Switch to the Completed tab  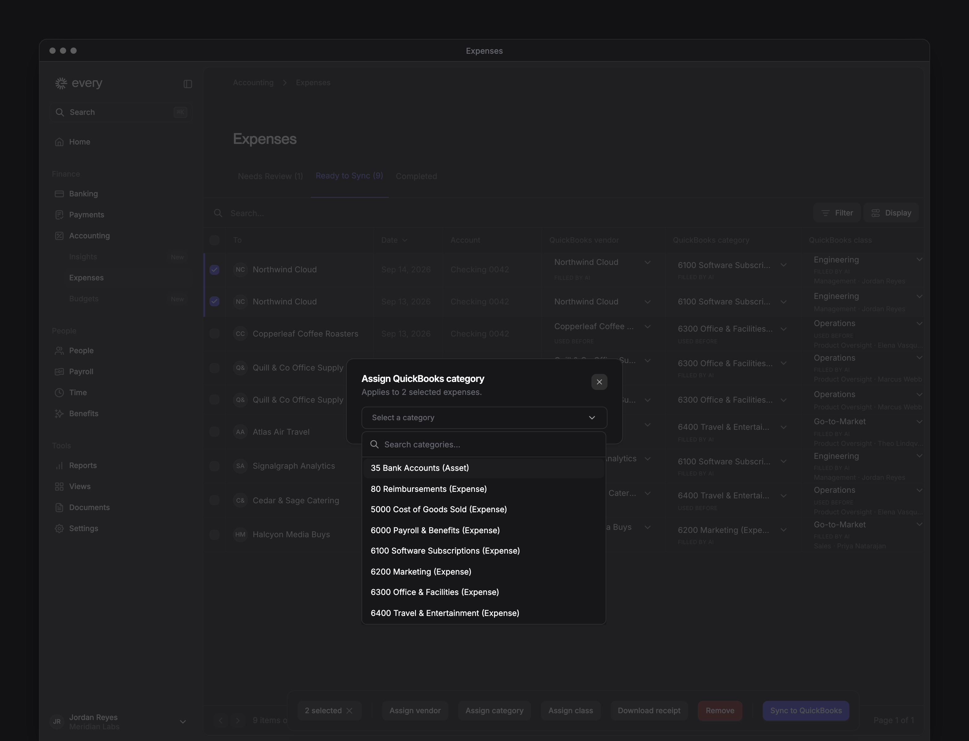click(x=416, y=176)
